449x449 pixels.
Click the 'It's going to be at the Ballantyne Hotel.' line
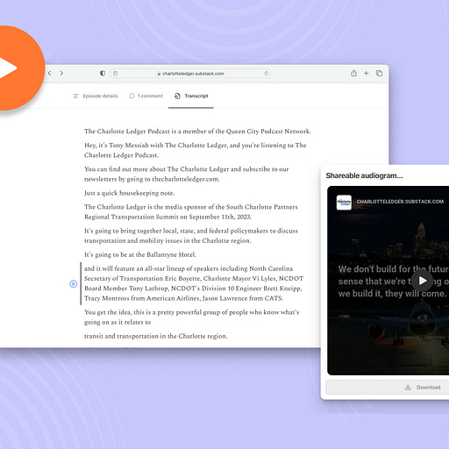(x=140, y=254)
